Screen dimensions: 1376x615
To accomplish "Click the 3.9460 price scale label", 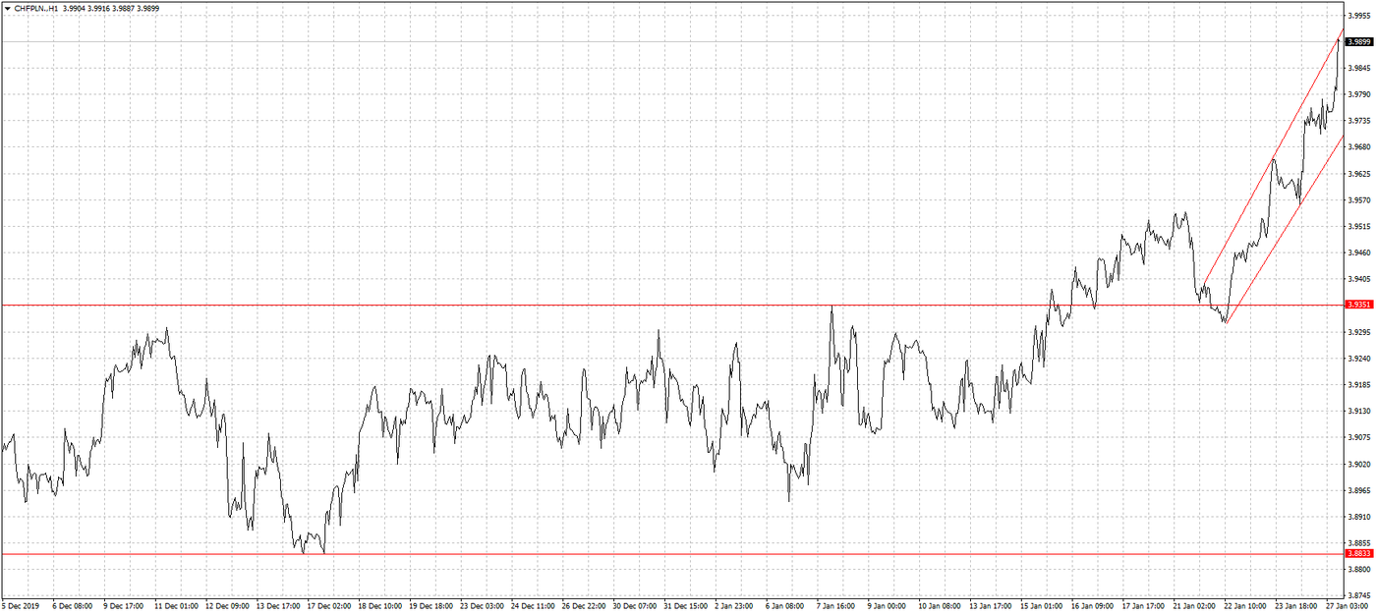I will point(1359,252).
